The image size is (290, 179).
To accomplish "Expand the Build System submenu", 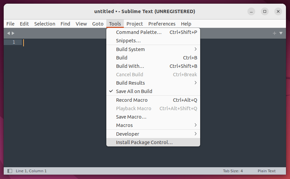I will [153, 49].
